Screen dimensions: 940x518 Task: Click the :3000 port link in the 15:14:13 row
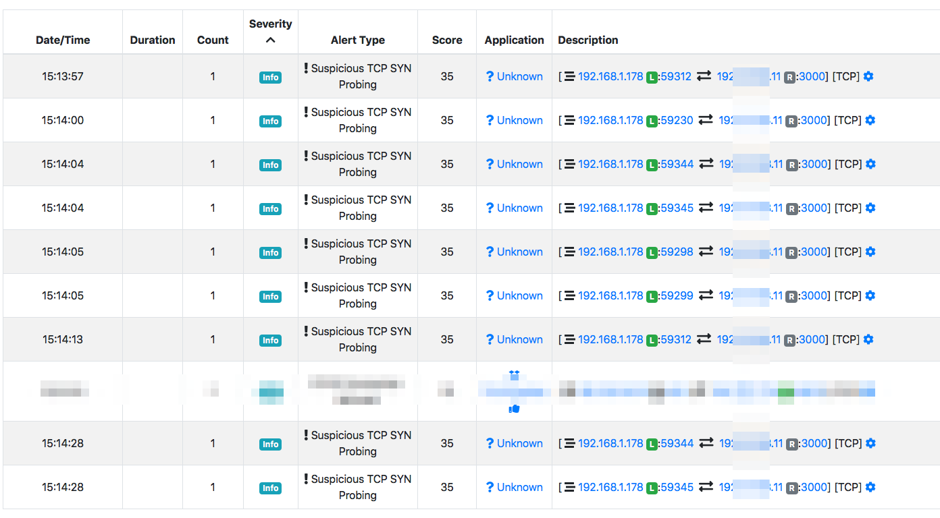click(x=810, y=339)
